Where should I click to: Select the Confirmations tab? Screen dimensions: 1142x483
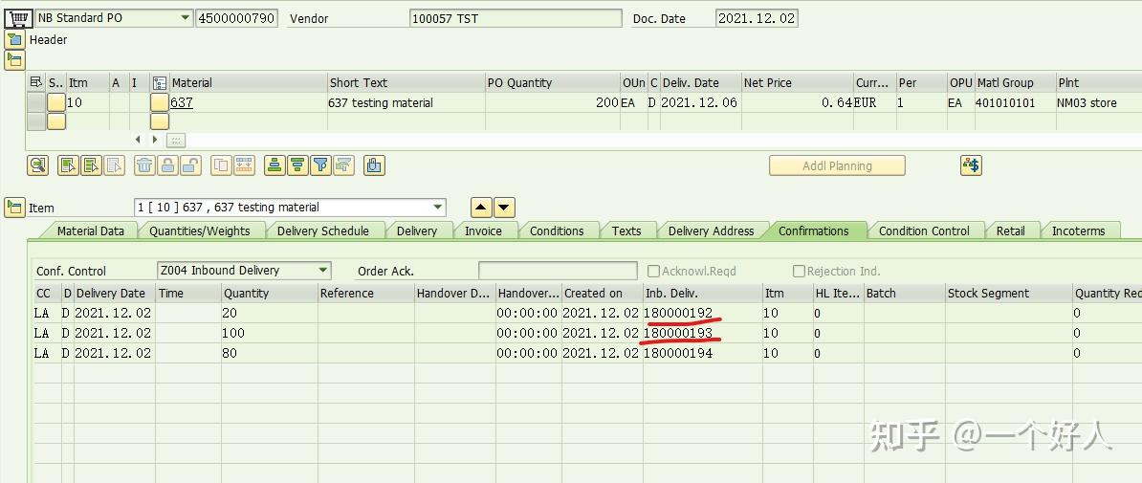814,231
